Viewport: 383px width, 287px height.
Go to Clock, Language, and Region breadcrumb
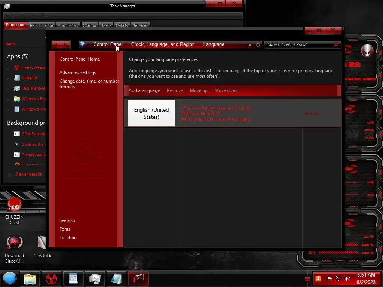click(x=163, y=44)
